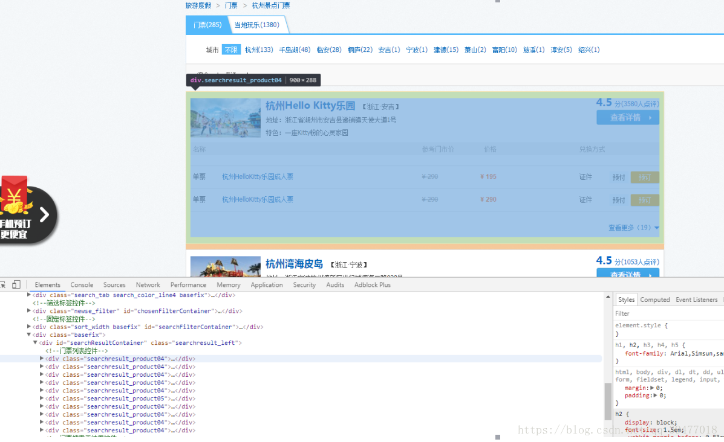The image size is (724, 442).
Task: Expand the chosenFilterContainer div node
Action: pos(28,311)
